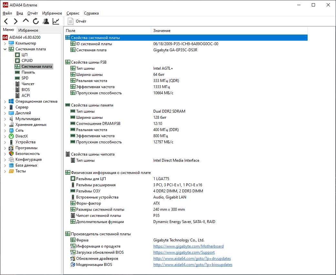Viewport: 336px width, 275px height.
Task: Expand the Сеть tree node
Action: coord(5,130)
